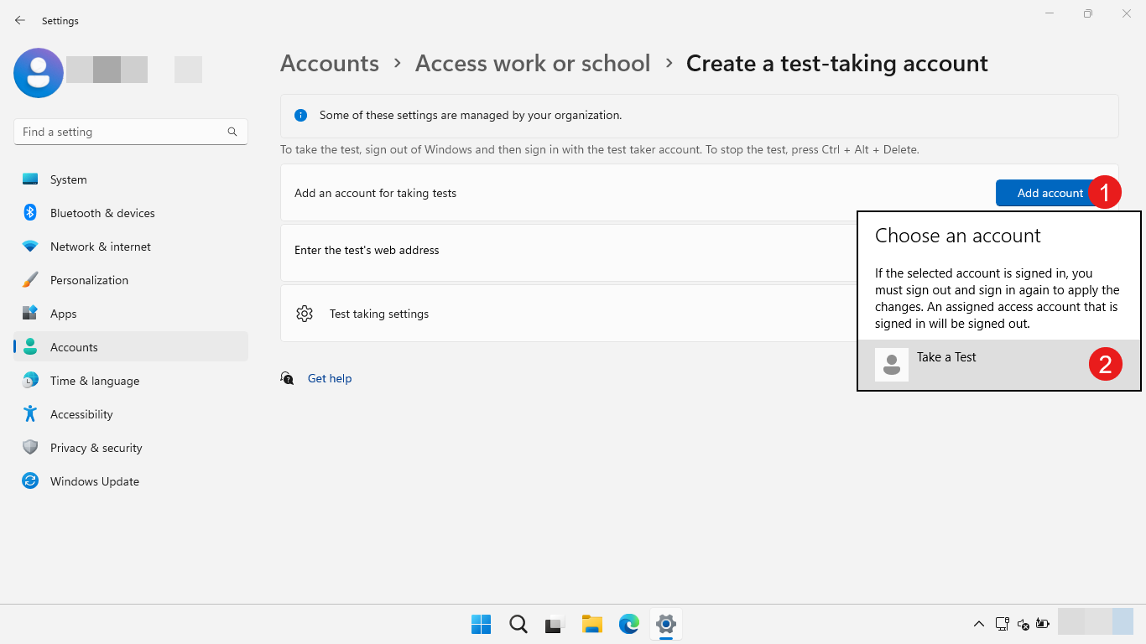Open the Windows Update section
The height and width of the screenshot is (644, 1146).
click(x=94, y=480)
